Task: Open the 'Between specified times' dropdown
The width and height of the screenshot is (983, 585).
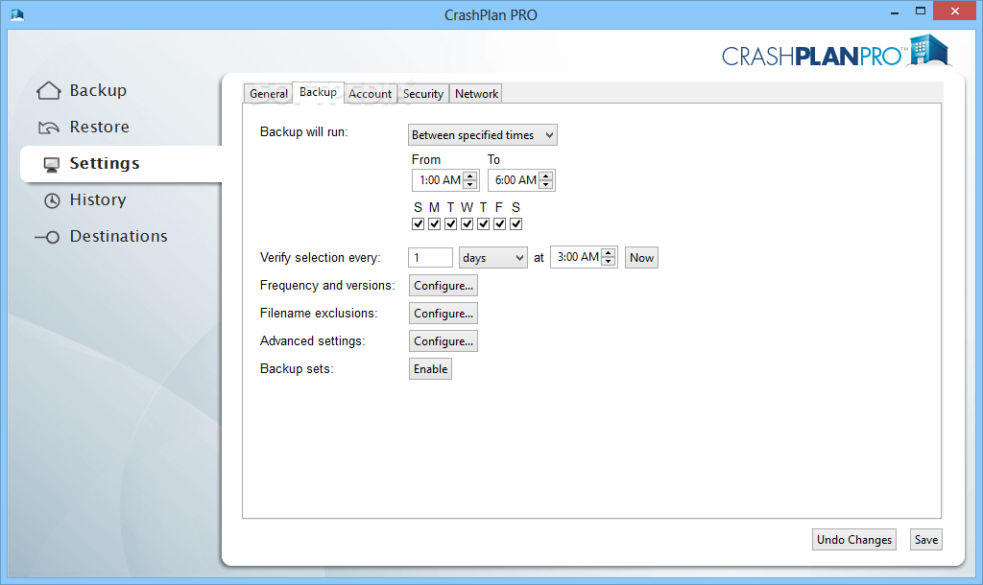Action: (483, 134)
